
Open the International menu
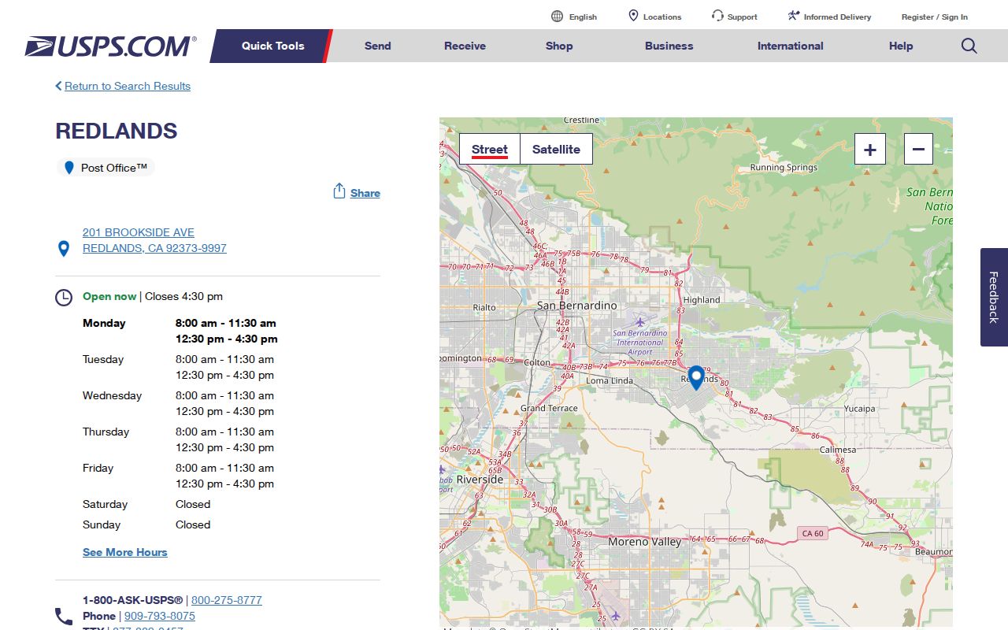[x=791, y=46]
